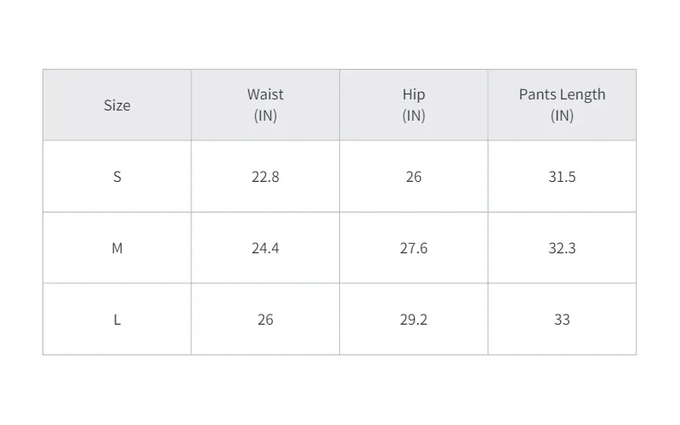Click the (IN) unit under Waist

(x=265, y=116)
